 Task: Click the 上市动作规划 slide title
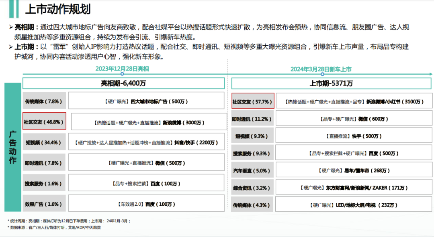pyautogui.click(x=58, y=10)
